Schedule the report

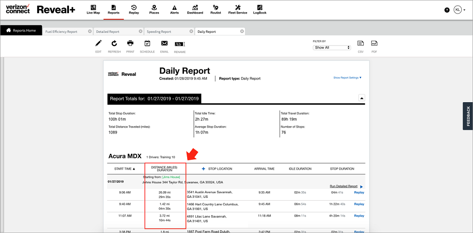pyautogui.click(x=147, y=46)
